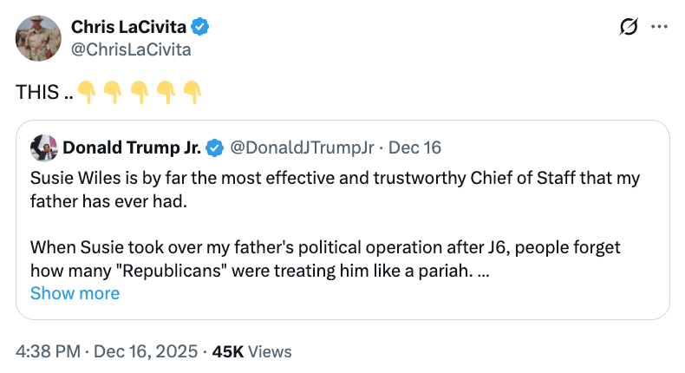This screenshot has height=373, width=685.
Task: Click the Donald Trump Jr. display name
Action: point(132,147)
